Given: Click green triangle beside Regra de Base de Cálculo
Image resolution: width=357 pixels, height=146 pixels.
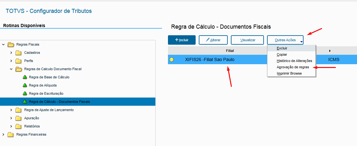Looking at the screenshot, I should point(25,77).
